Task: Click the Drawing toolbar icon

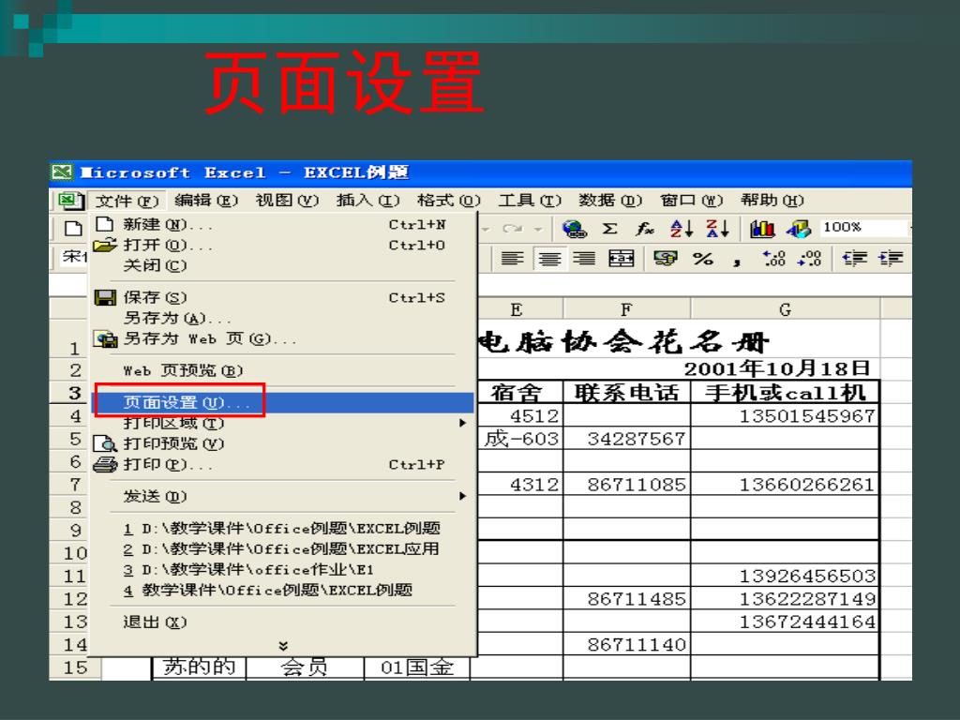Action: click(x=799, y=229)
